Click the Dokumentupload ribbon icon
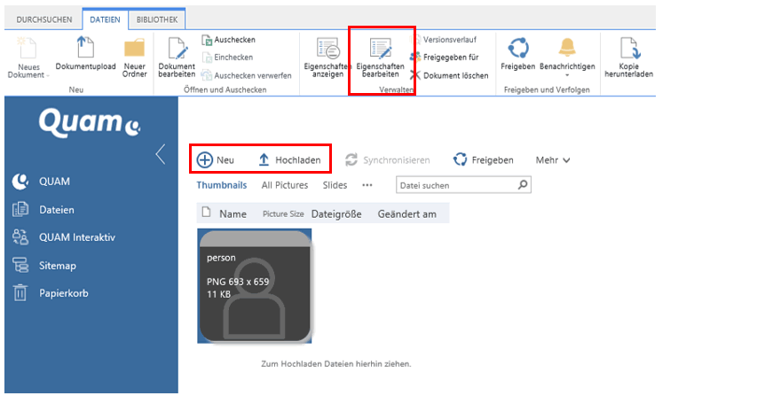Viewport: 757px width, 419px height. pyautogui.click(x=83, y=49)
